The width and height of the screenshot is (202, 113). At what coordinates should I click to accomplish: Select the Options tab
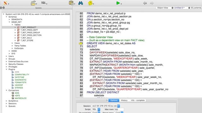pos(114,100)
